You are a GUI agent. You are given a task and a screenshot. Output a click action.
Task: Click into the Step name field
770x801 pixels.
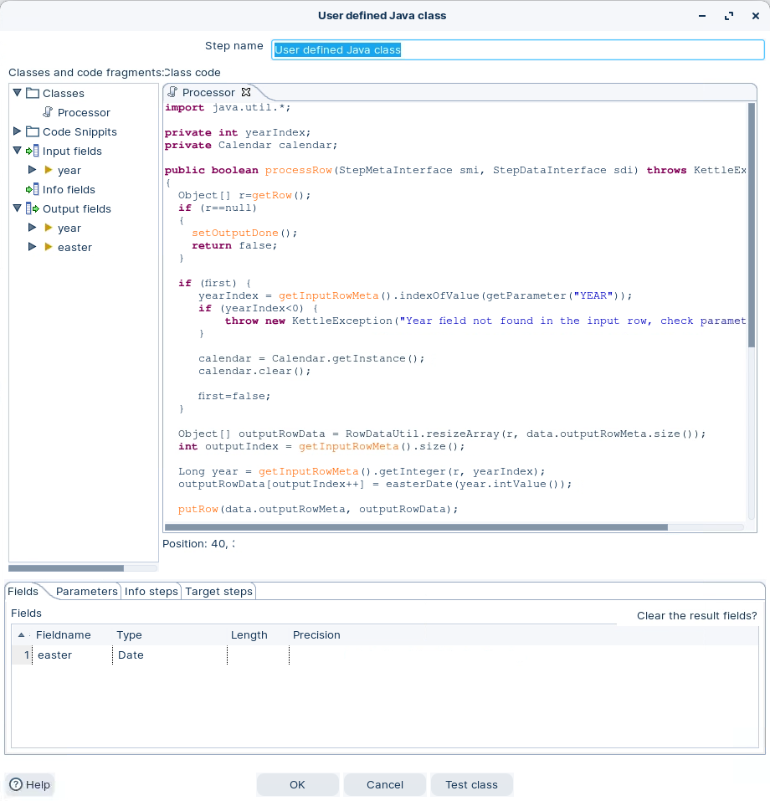point(518,50)
